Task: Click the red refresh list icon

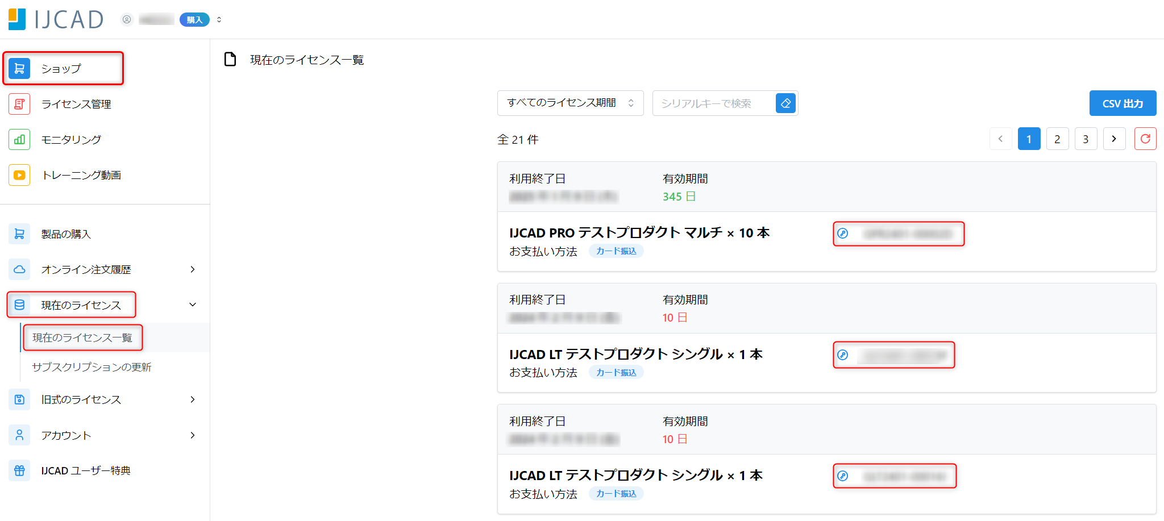Action: point(1145,139)
